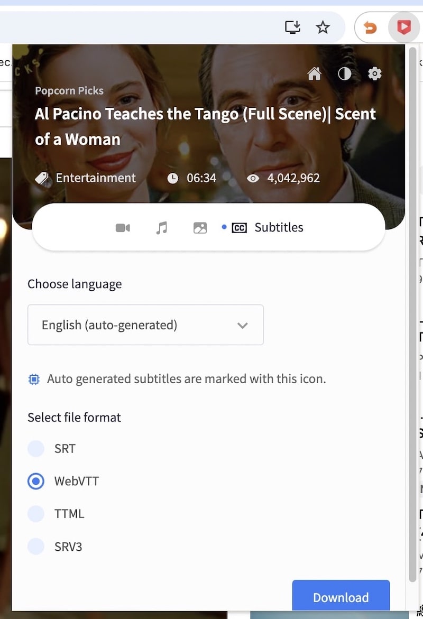Switch to the thumbnail image tab
Viewport: 423px width, 619px height.
pyautogui.click(x=200, y=228)
